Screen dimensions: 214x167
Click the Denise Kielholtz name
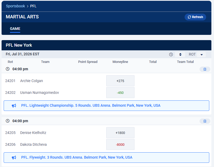33,133
